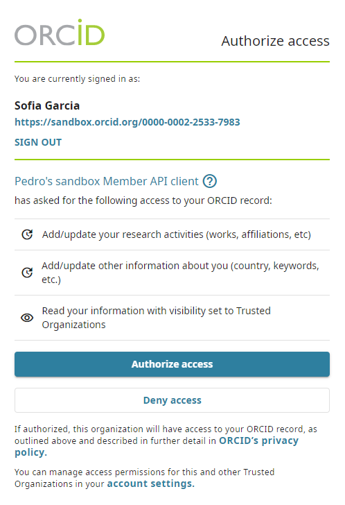Image resolution: width=345 pixels, height=505 pixels.
Task: Click the refresh icon beside other information permission
Action: coord(27,273)
